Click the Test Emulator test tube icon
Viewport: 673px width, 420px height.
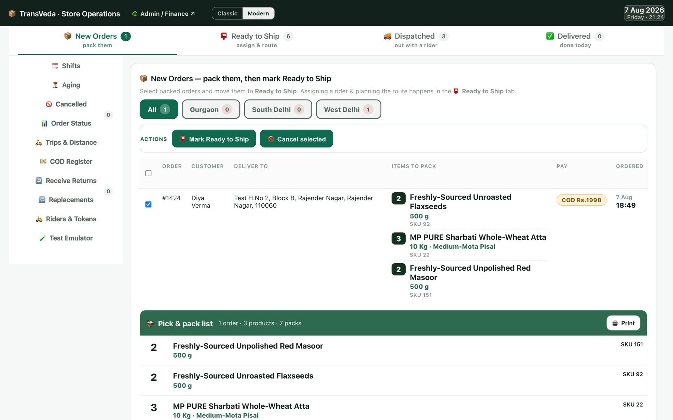point(43,238)
